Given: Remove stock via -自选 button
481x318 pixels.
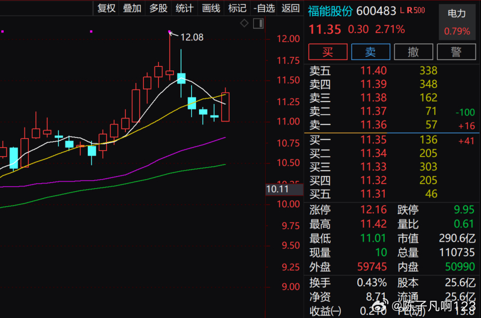Looking at the screenshot, I should 264,8.
